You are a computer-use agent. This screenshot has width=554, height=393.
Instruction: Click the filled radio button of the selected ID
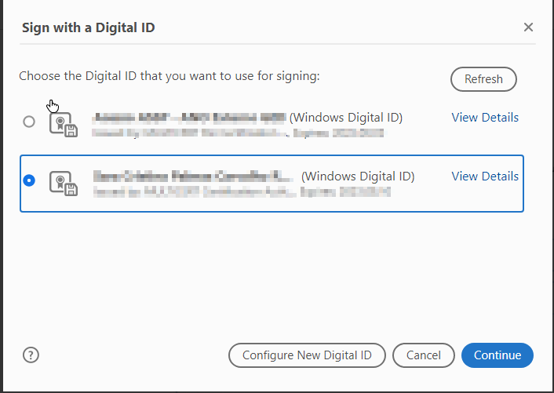point(29,180)
